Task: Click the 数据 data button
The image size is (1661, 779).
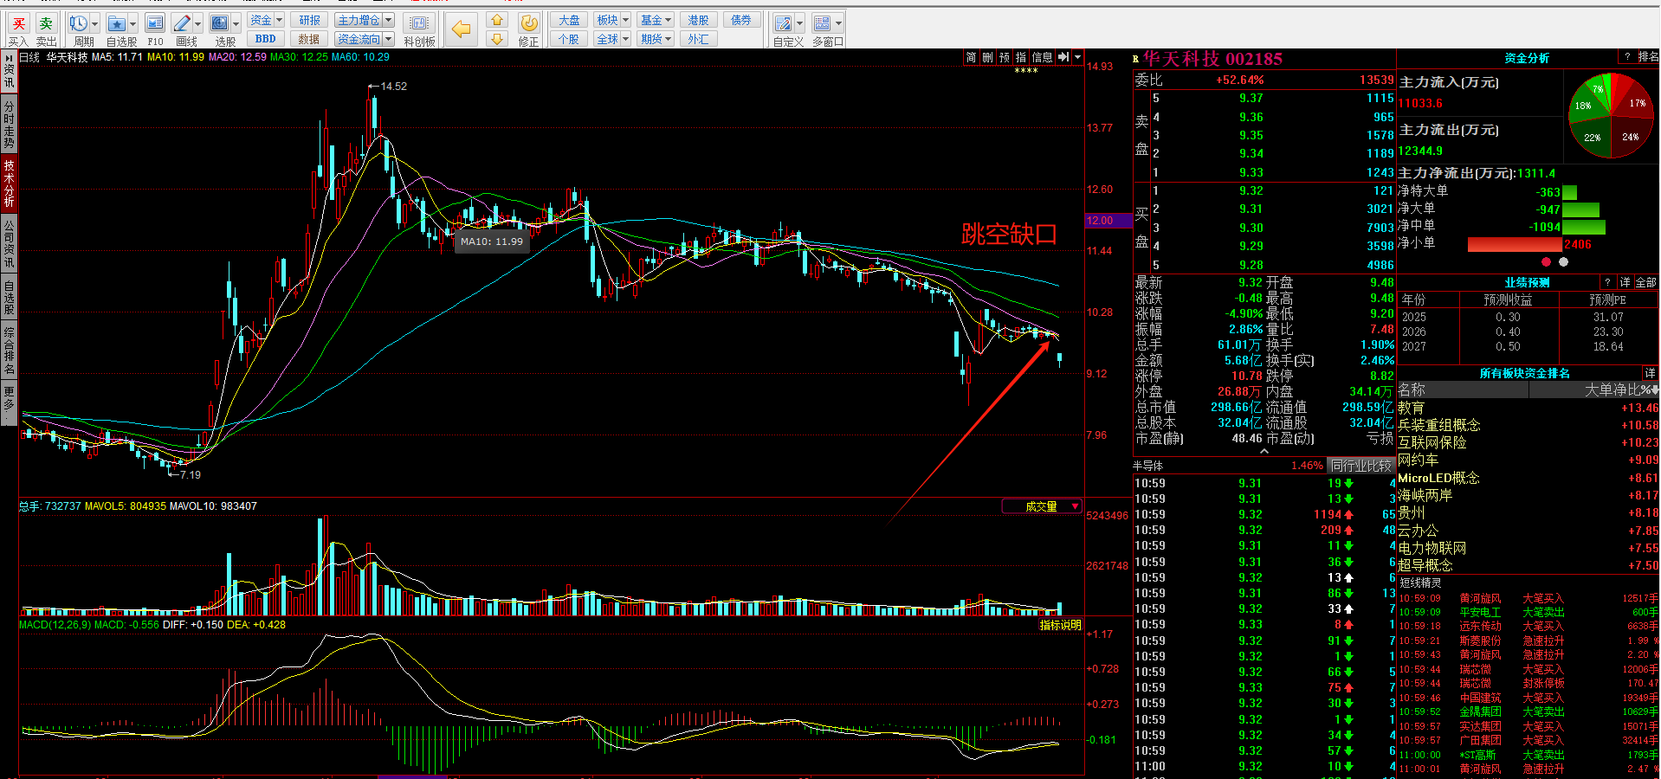Action: pyautogui.click(x=309, y=39)
